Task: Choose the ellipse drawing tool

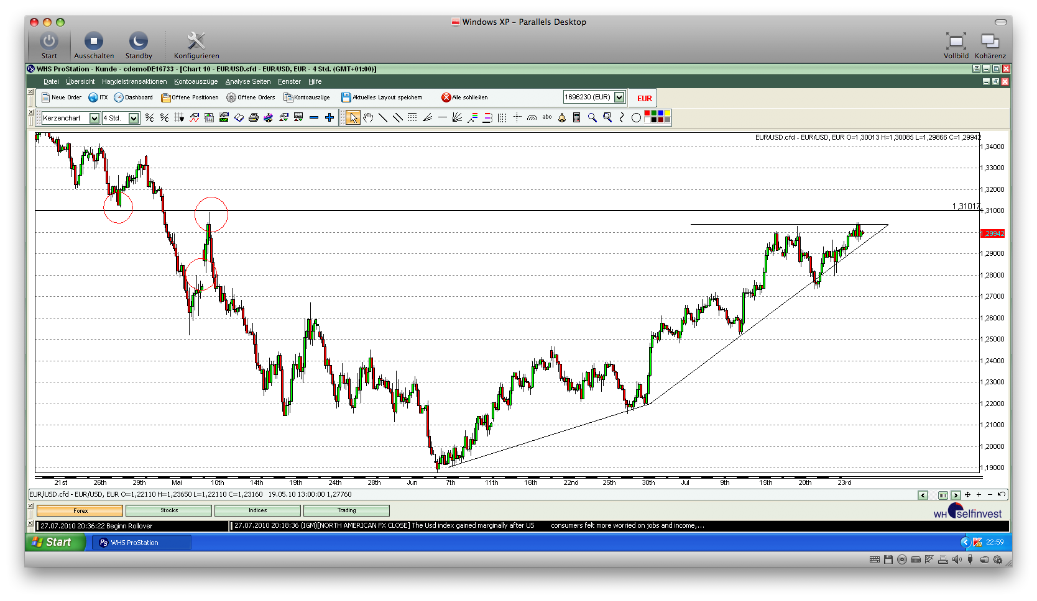Action: point(636,118)
